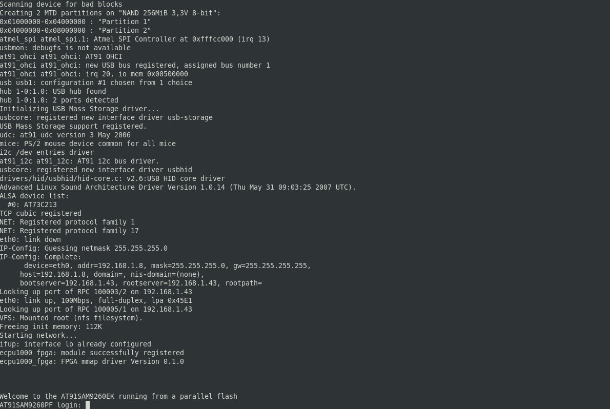Click the login prompt cursor
The width and height of the screenshot is (610, 409).
coord(88,405)
